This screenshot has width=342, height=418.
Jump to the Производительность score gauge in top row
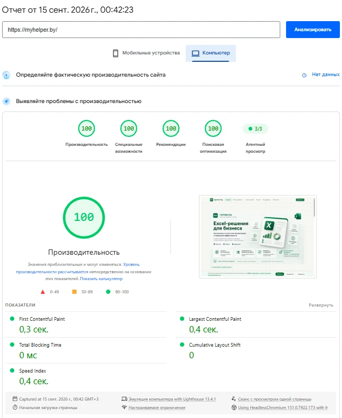point(87,128)
